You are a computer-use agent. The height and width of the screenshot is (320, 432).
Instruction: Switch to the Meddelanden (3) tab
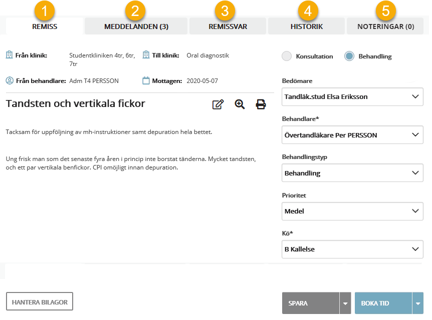click(136, 26)
